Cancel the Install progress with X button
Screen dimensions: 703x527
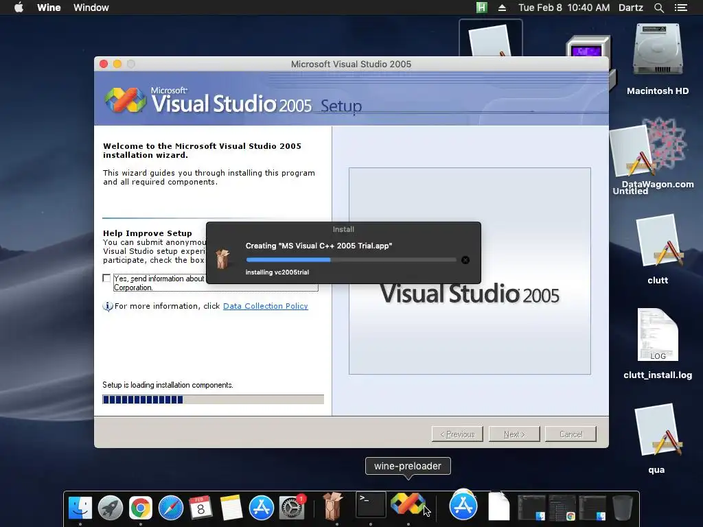[x=465, y=260]
